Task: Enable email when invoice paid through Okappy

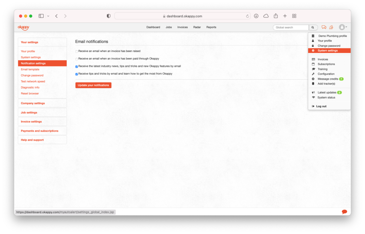Action: (77, 59)
